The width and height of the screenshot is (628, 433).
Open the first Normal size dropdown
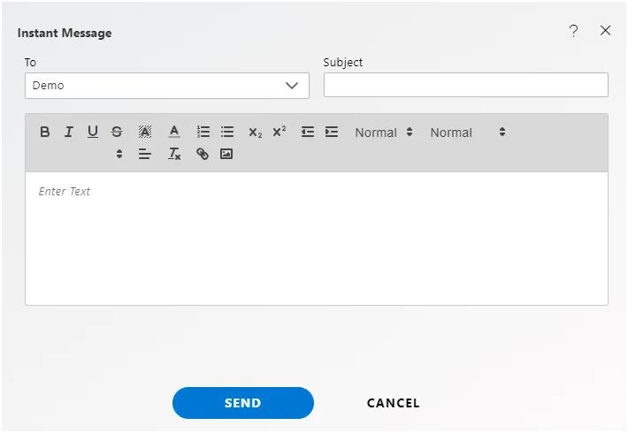tap(384, 133)
